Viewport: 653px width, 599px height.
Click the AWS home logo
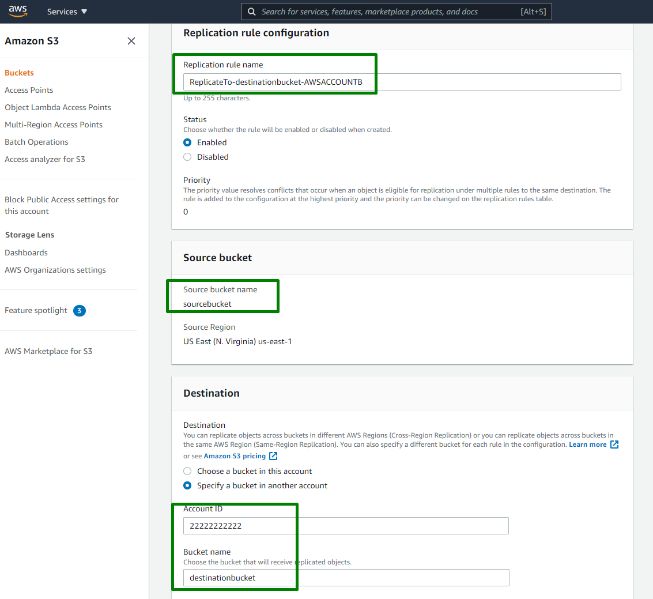[x=17, y=11]
